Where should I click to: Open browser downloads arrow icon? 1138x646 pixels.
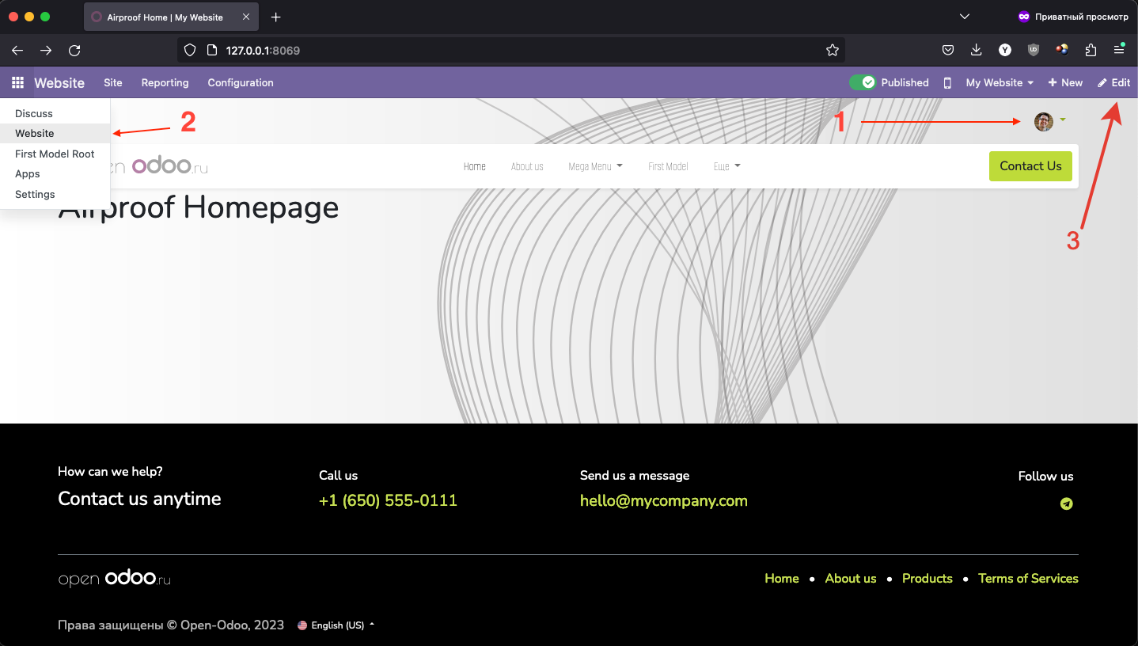coord(976,50)
